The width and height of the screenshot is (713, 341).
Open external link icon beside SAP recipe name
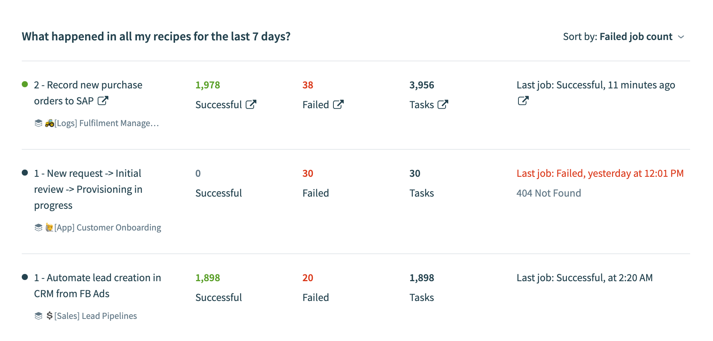click(x=103, y=101)
